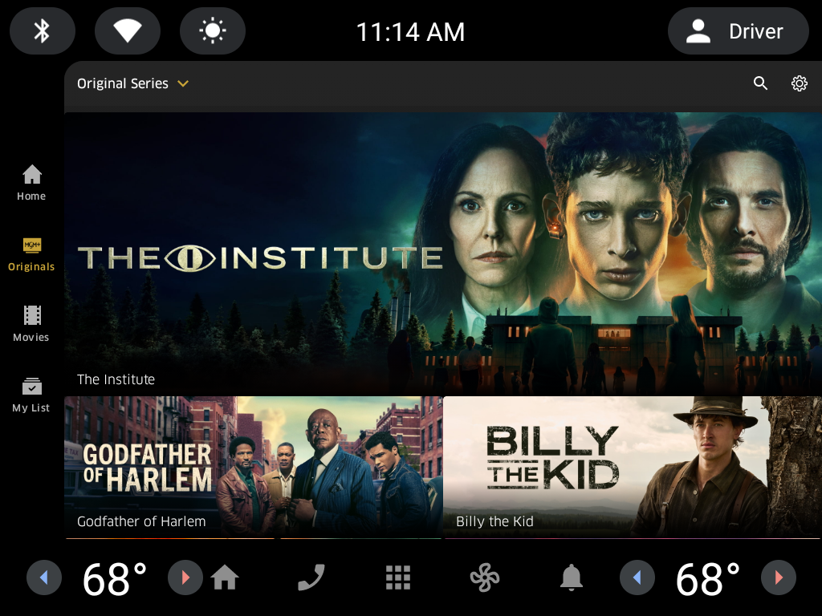Image resolution: width=822 pixels, height=616 pixels.
Task: Raise passenger-side temperature with red arrow
Action: (x=779, y=577)
